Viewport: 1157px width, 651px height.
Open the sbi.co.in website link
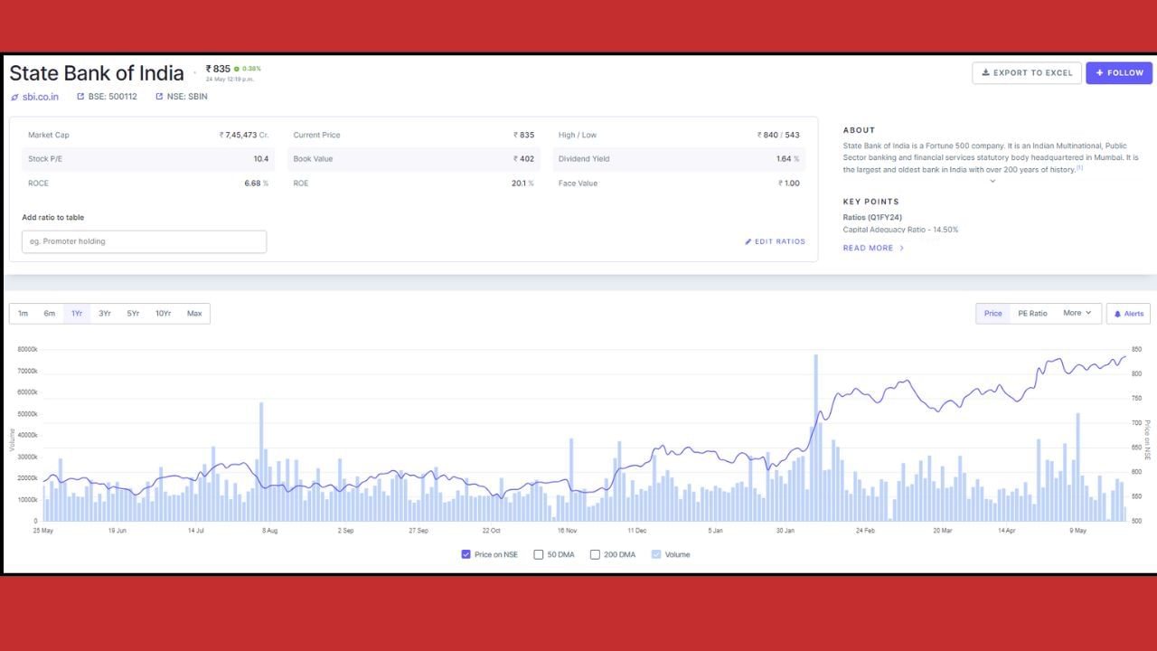coord(34,97)
